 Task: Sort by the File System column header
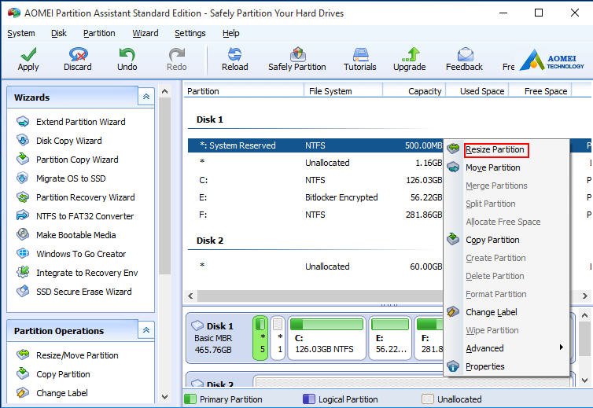[x=344, y=91]
